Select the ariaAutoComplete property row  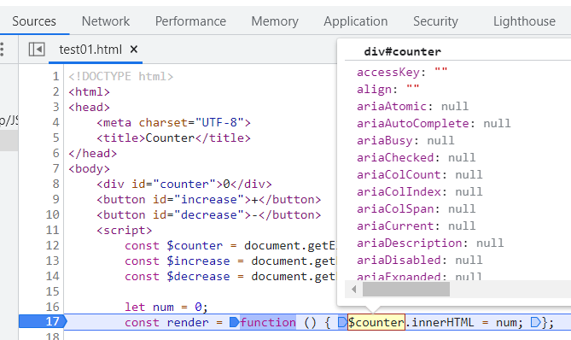pos(434,124)
